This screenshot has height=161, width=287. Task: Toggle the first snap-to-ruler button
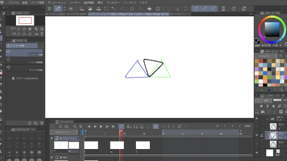coord(196,9)
